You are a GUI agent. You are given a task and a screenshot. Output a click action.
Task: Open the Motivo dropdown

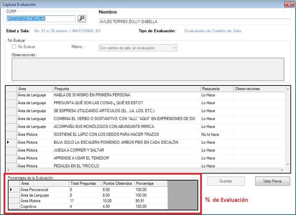(138, 48)
